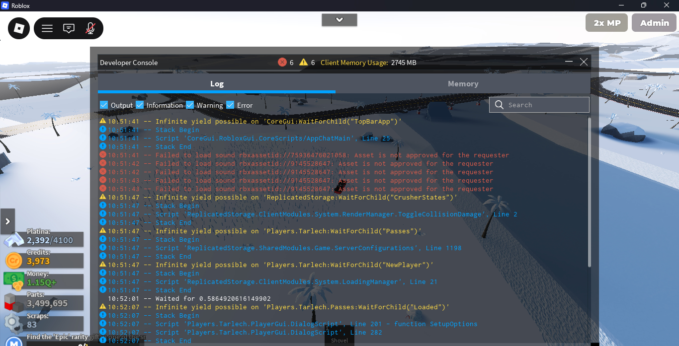The height and width of the screenshot is (346, 679).
Task: Click the Money cash icon
Action: click(13, 282)
